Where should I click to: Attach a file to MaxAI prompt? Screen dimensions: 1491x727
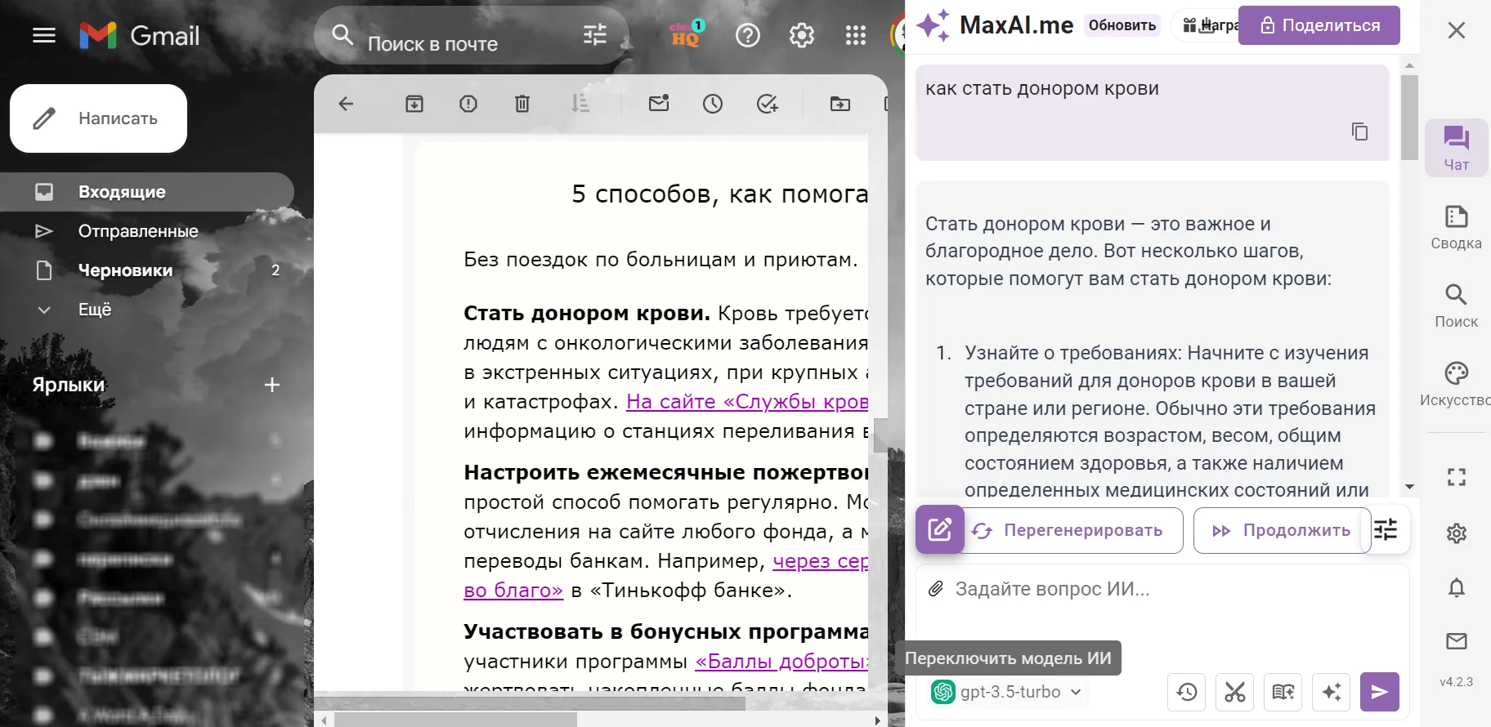[936, 589]
